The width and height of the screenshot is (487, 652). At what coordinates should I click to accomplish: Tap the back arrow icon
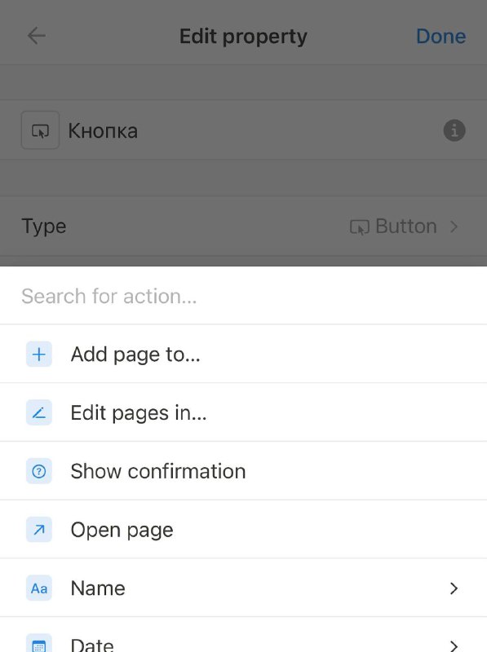tap(37, 36)
